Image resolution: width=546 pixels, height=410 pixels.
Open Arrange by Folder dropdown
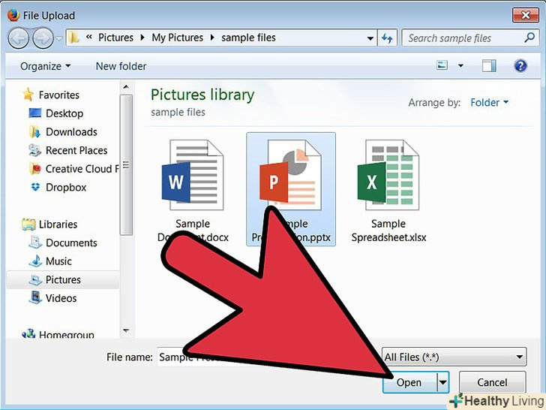[x=489, y=102]
